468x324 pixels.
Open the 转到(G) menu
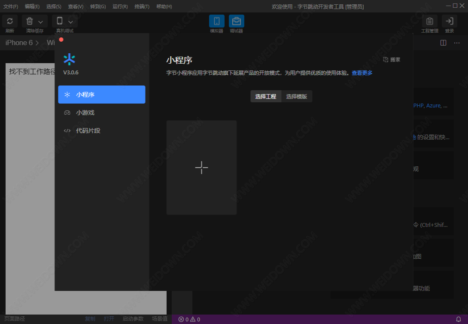98,6
